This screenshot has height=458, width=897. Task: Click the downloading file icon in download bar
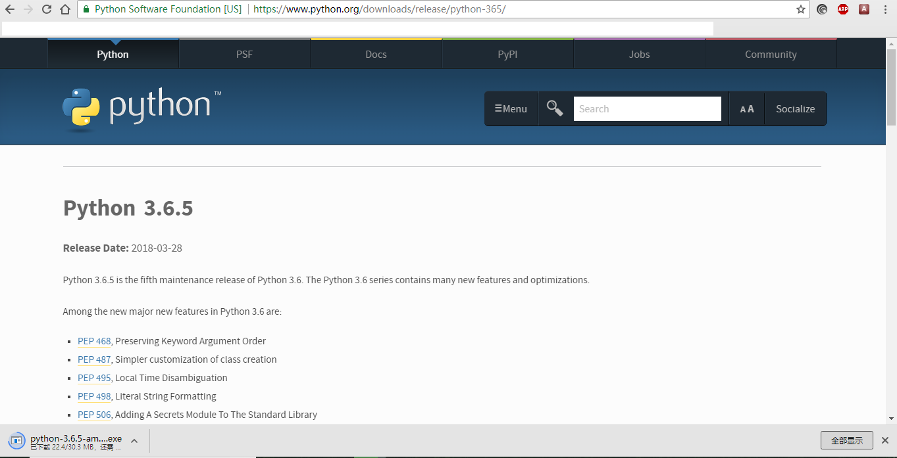click(x=17, y=440)
